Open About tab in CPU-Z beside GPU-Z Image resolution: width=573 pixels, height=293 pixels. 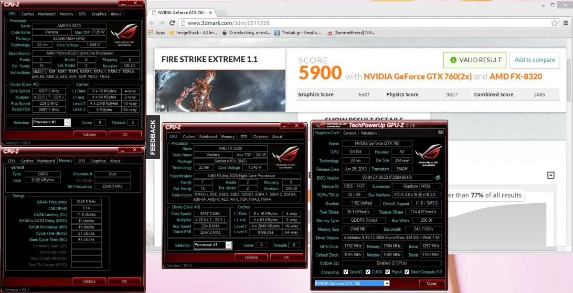click(x=277, y=137)
